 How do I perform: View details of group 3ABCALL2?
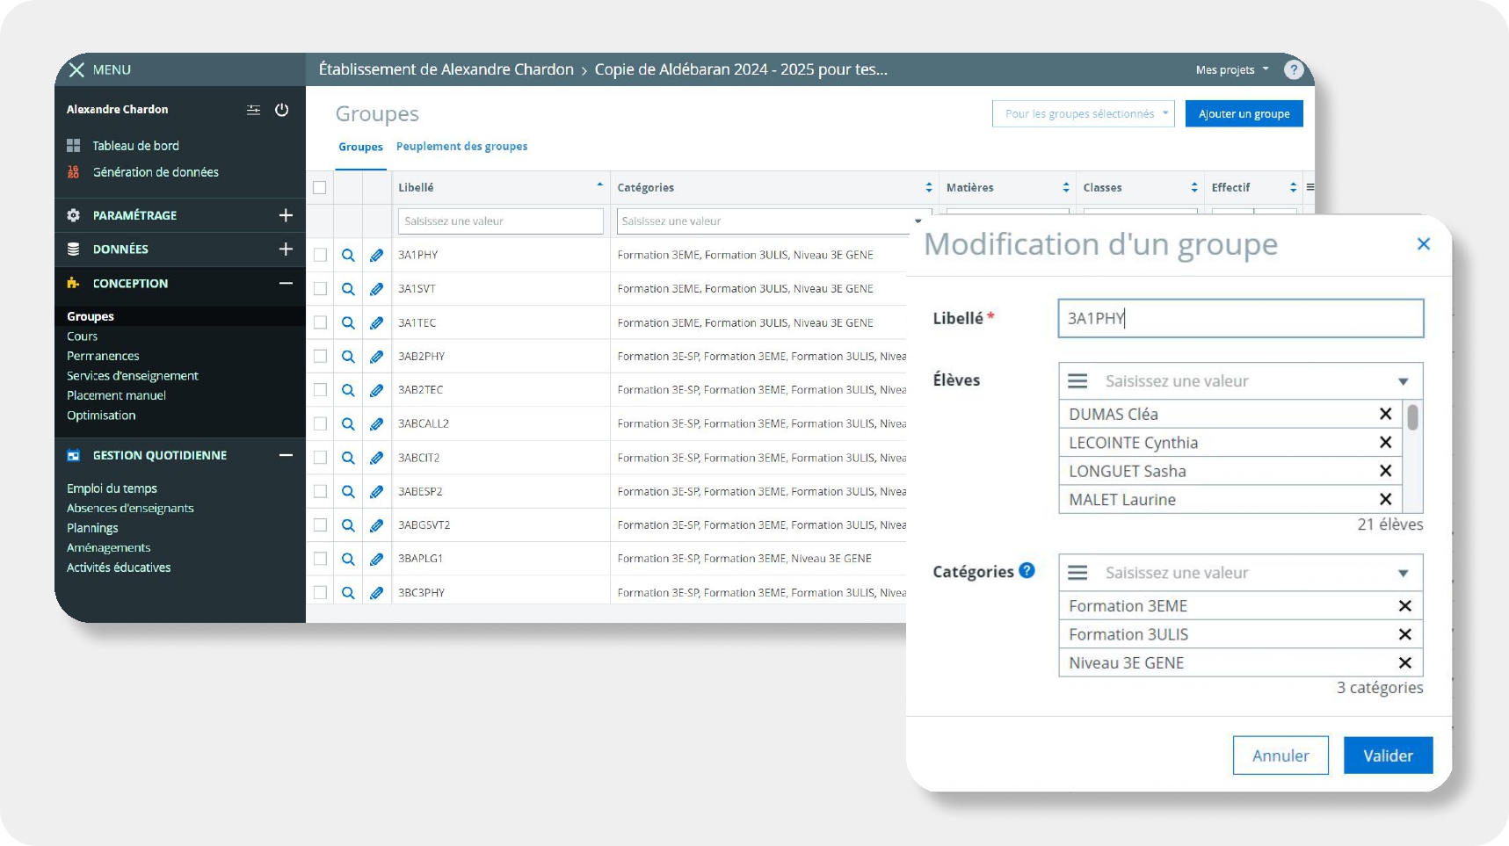click(348, 423)
